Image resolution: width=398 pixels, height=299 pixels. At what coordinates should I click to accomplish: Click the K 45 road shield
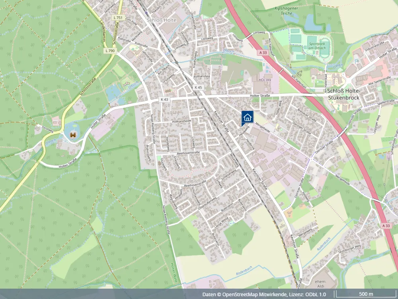click(x=198, y=87)
